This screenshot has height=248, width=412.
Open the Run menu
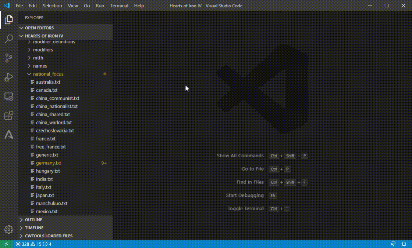100,6
